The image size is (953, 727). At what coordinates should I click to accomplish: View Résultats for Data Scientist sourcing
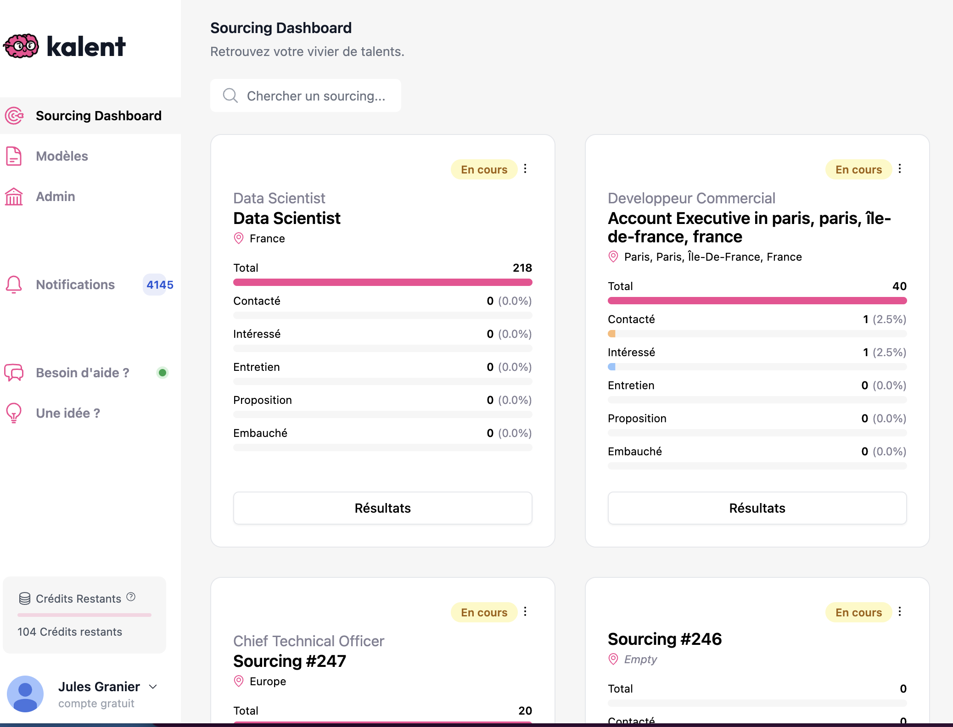(x=382, y=508)
